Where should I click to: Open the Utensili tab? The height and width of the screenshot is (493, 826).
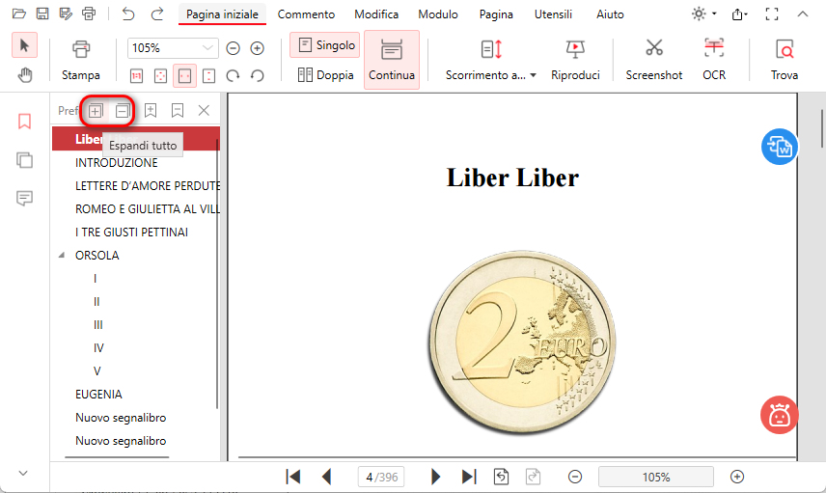tap(553, 14)
